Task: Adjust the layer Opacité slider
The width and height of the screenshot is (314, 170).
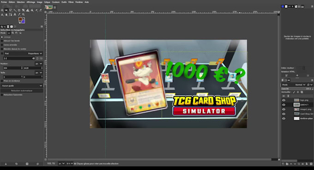Action: tap(297, 89)
